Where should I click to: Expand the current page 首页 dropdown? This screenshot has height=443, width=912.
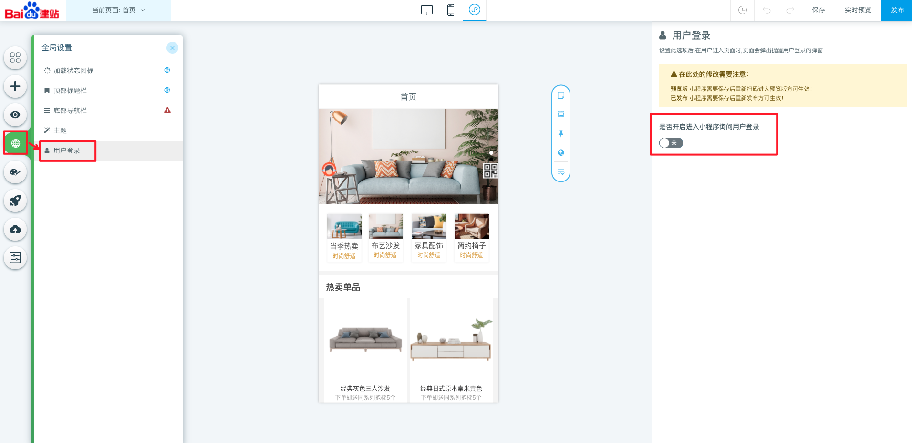118,10
